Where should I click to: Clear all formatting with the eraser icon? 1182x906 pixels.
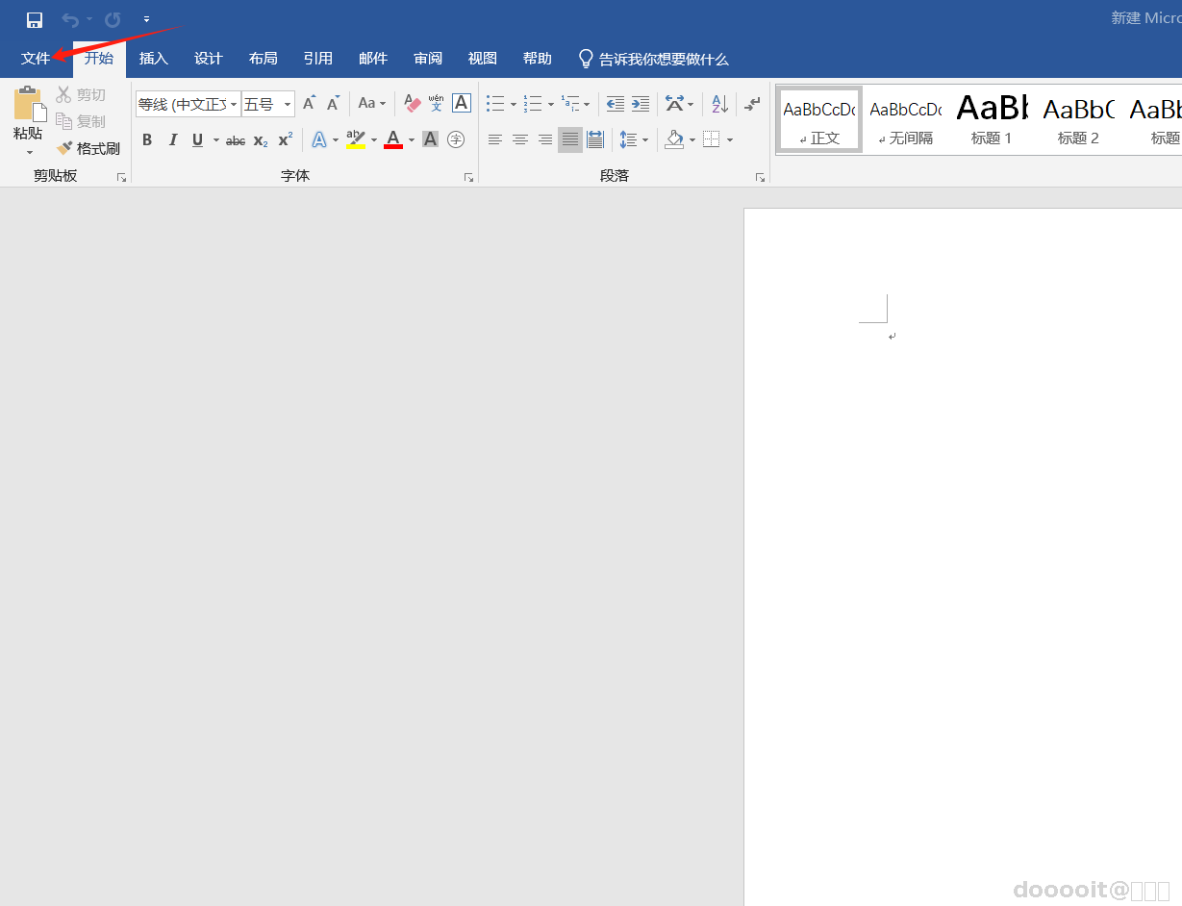tap(413, 103)
